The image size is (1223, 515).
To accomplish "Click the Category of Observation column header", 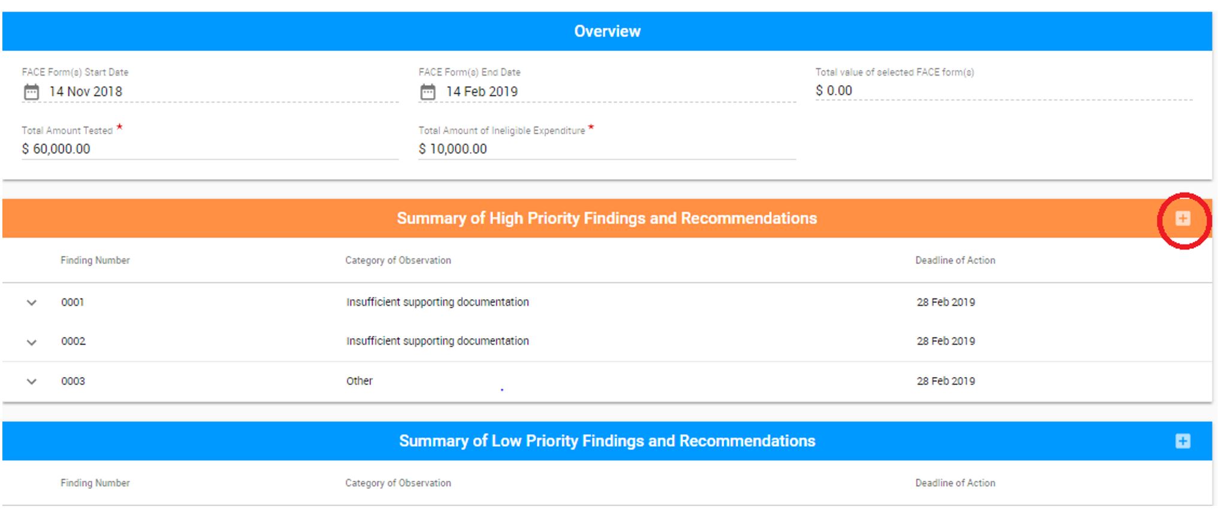I will click(398, 260).
